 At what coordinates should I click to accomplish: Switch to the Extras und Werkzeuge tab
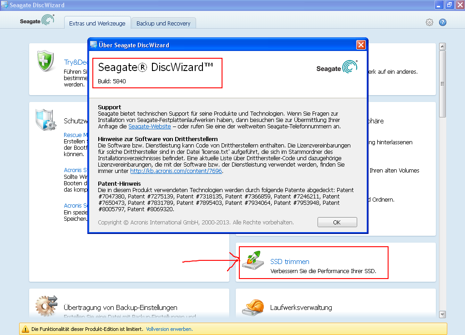coord(97,23)
